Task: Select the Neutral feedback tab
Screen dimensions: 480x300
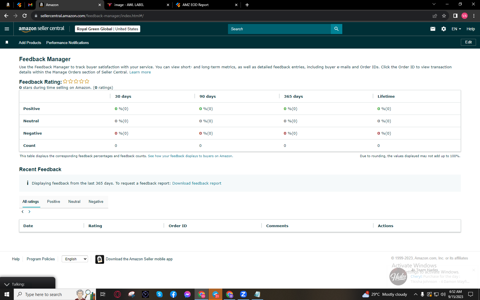Action: [x=74, y=201]
